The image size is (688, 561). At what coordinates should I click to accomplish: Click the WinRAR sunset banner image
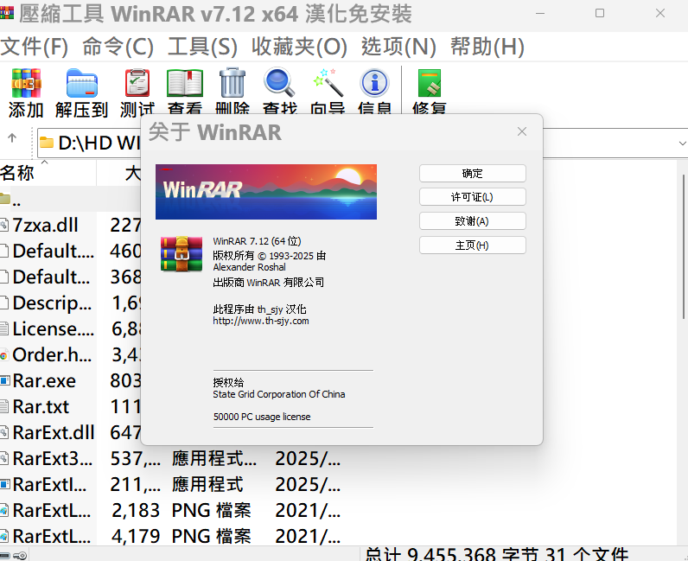click(x=266, y=192)
